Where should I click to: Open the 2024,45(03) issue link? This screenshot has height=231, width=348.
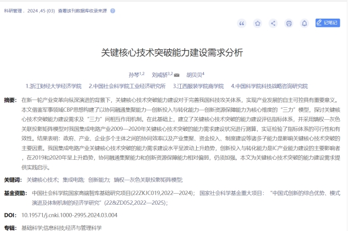42,10
